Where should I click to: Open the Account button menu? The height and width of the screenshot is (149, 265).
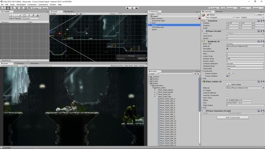click(232, 8)
